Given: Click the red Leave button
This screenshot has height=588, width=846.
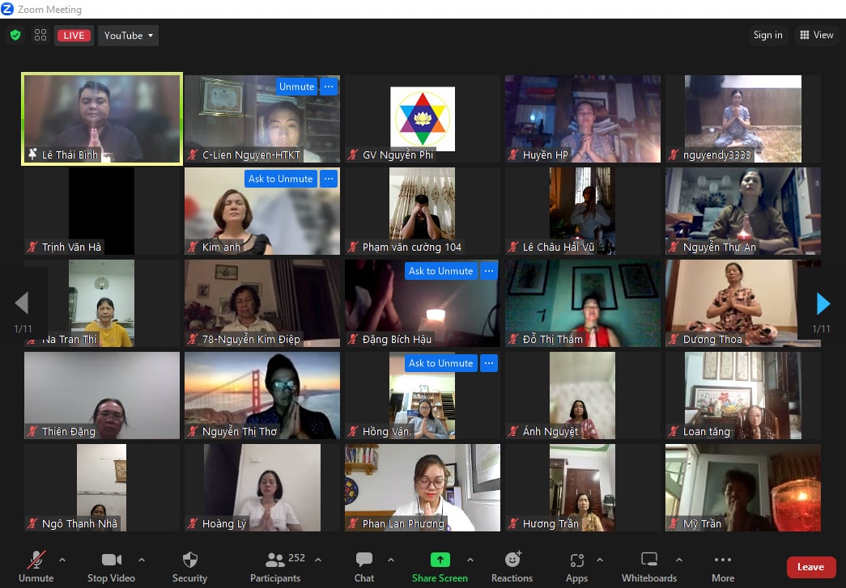Looking at the screenshot, I should (811, 567).
